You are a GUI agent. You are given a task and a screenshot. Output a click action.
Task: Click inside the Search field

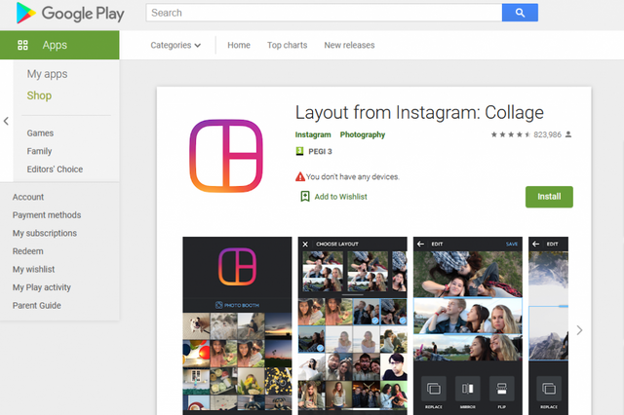[x=324, y=13]
